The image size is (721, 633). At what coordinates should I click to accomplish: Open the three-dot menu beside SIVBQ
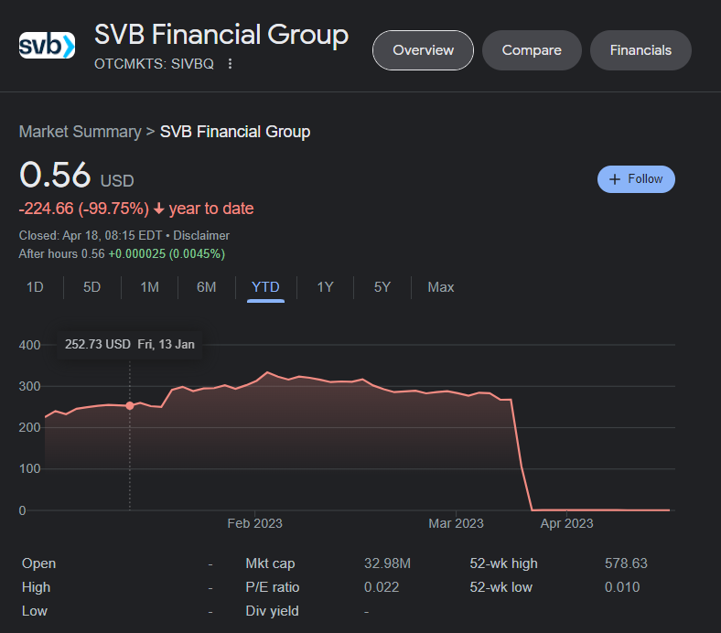click(x=230, y=63)
